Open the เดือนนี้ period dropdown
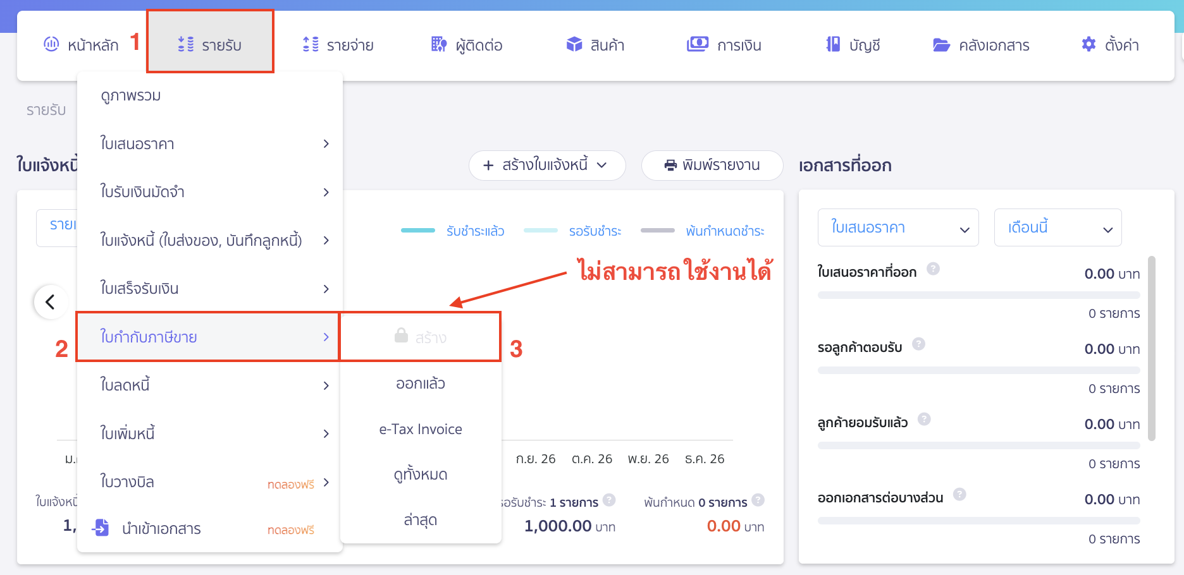The width and height of the screenshot is (1184, 575). 1058,227
